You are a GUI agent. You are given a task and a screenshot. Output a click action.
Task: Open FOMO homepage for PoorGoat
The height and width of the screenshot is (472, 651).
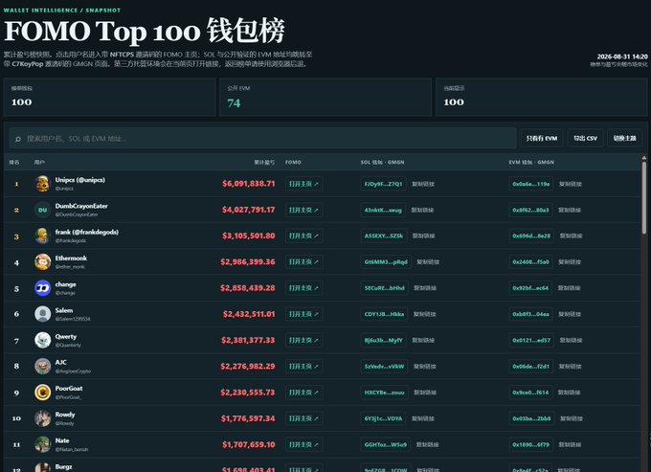pos(303,393)
